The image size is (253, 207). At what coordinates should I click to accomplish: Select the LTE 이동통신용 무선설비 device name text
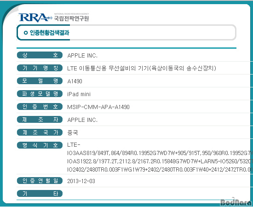(x=142, y=69)
